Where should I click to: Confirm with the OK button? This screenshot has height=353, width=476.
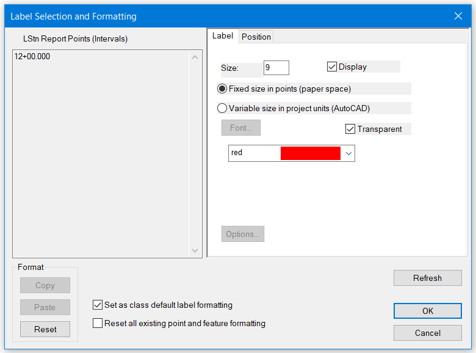point(427,311)
